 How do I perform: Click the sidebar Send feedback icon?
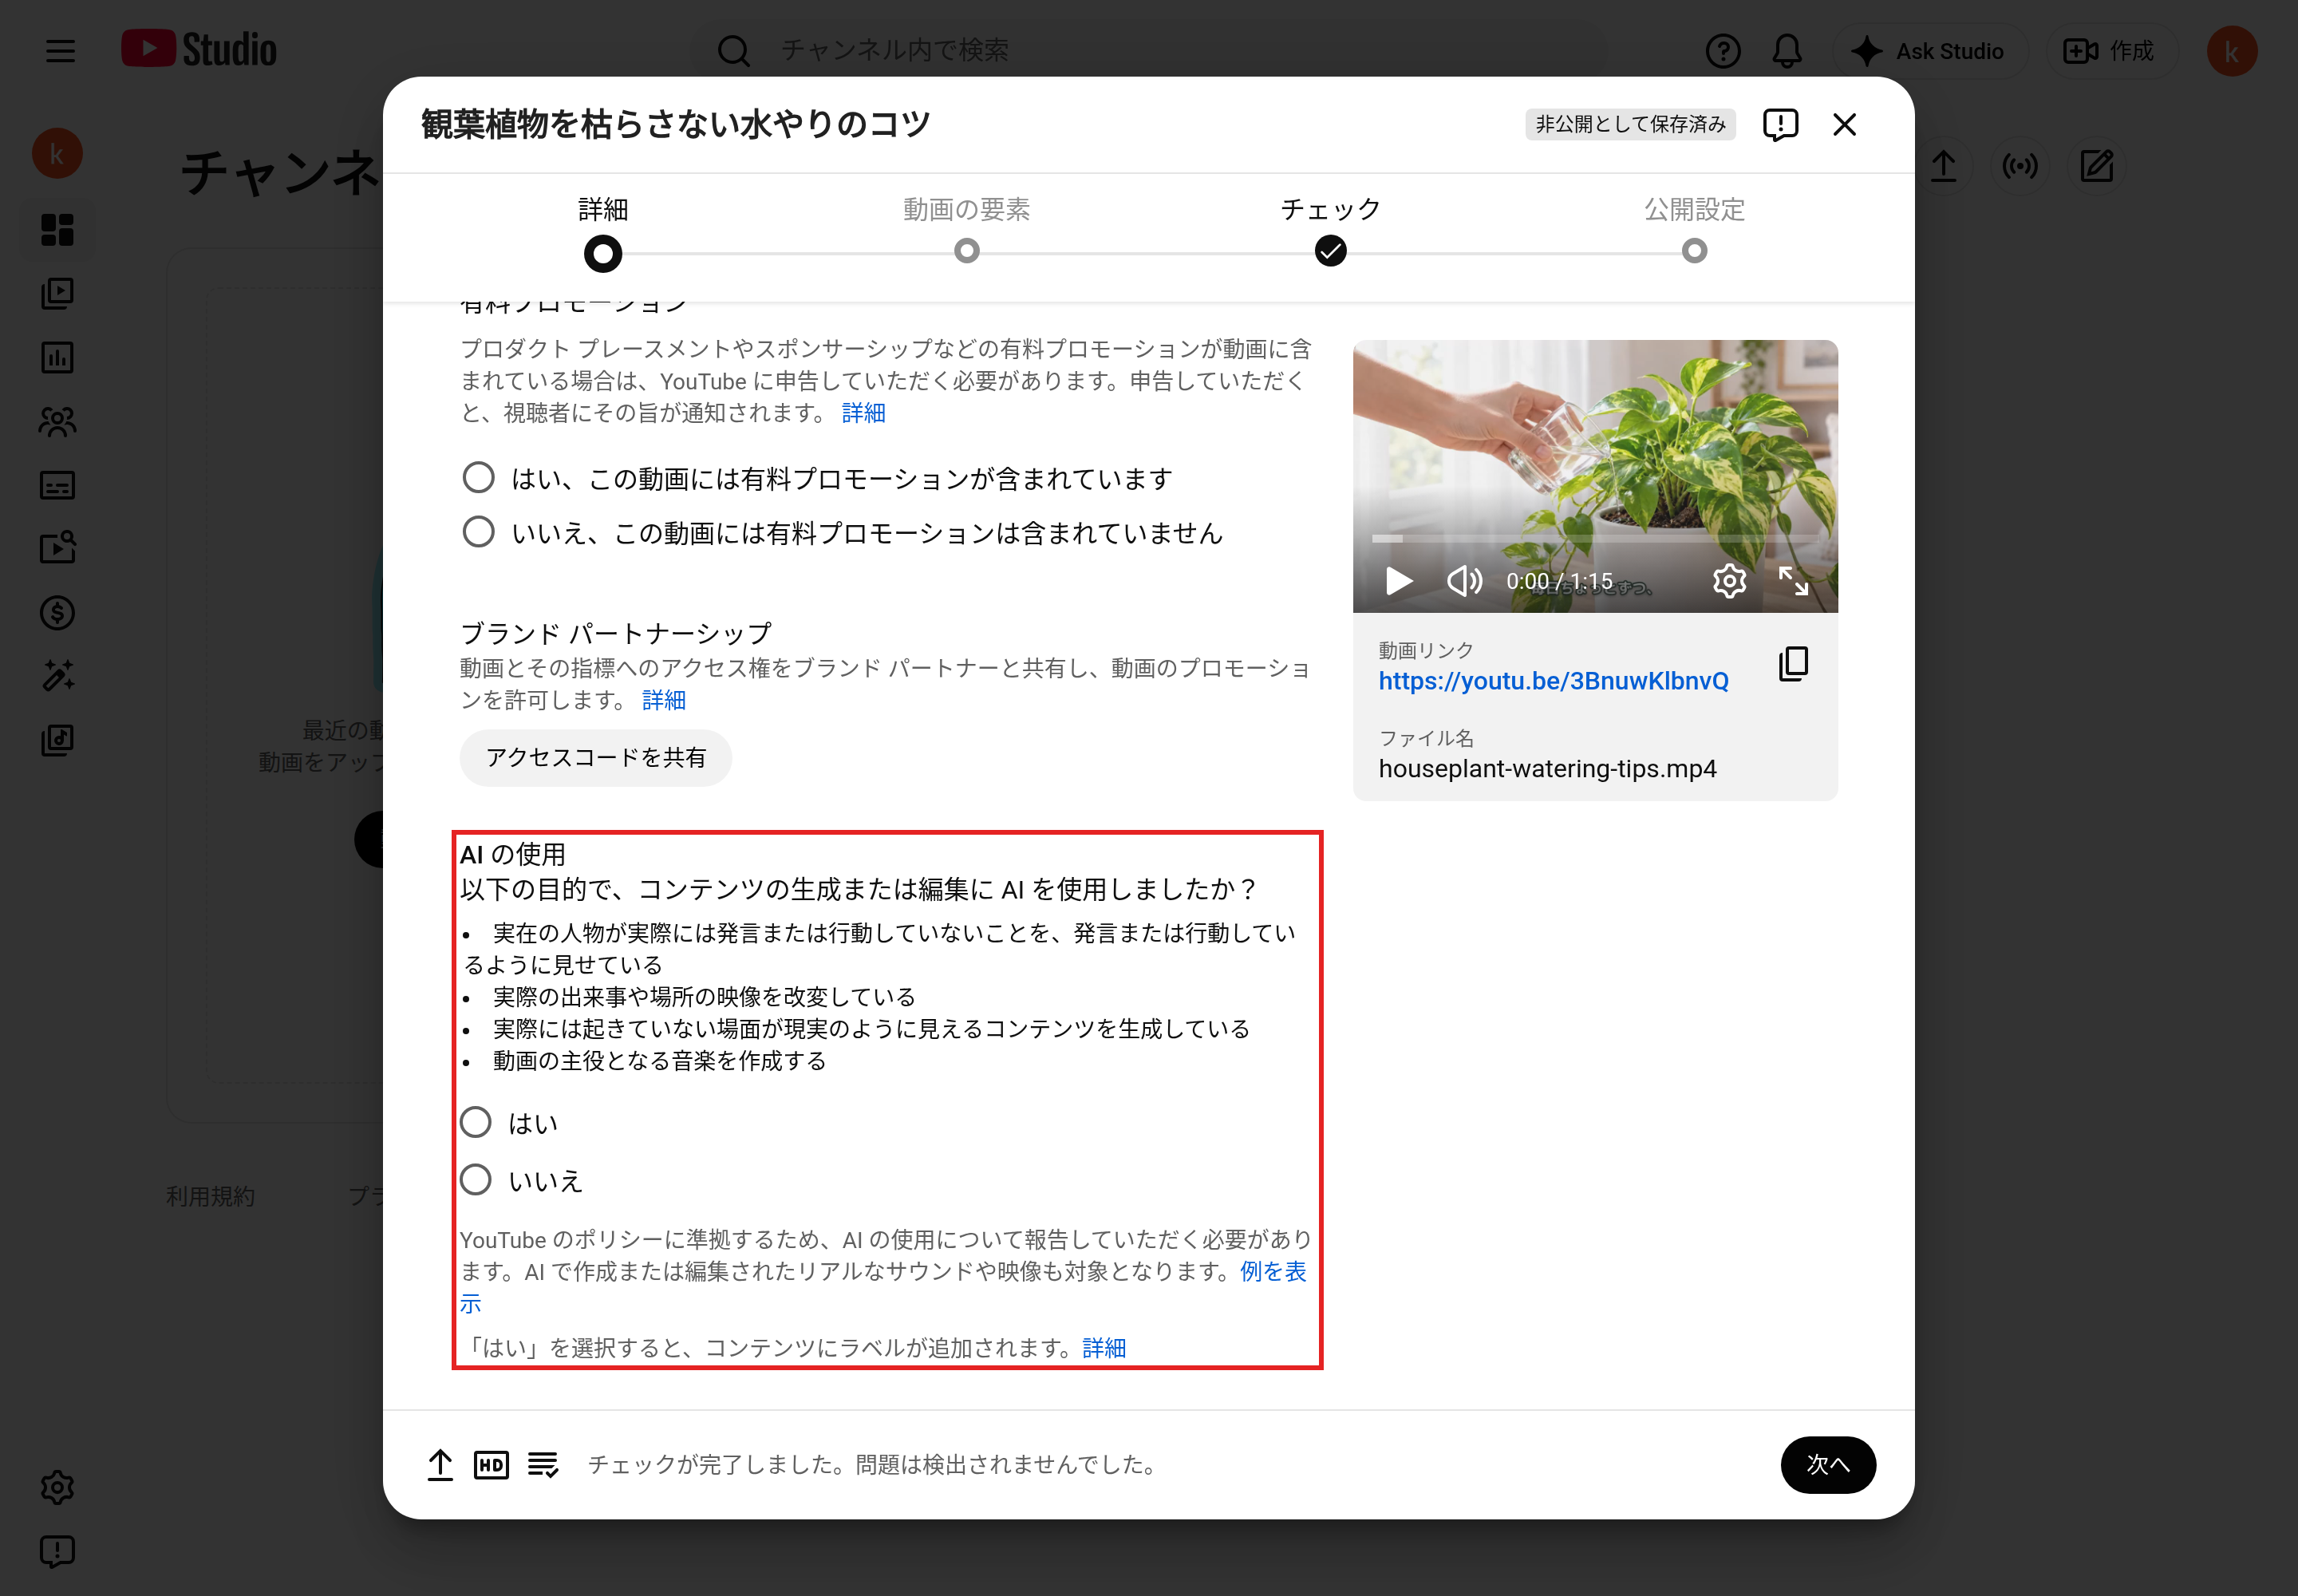click(x=57, y=1551)
